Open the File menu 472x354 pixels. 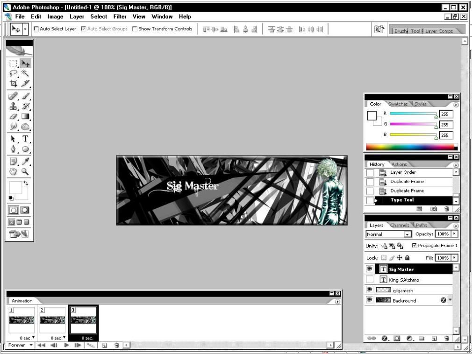click(x=20, y=16)
